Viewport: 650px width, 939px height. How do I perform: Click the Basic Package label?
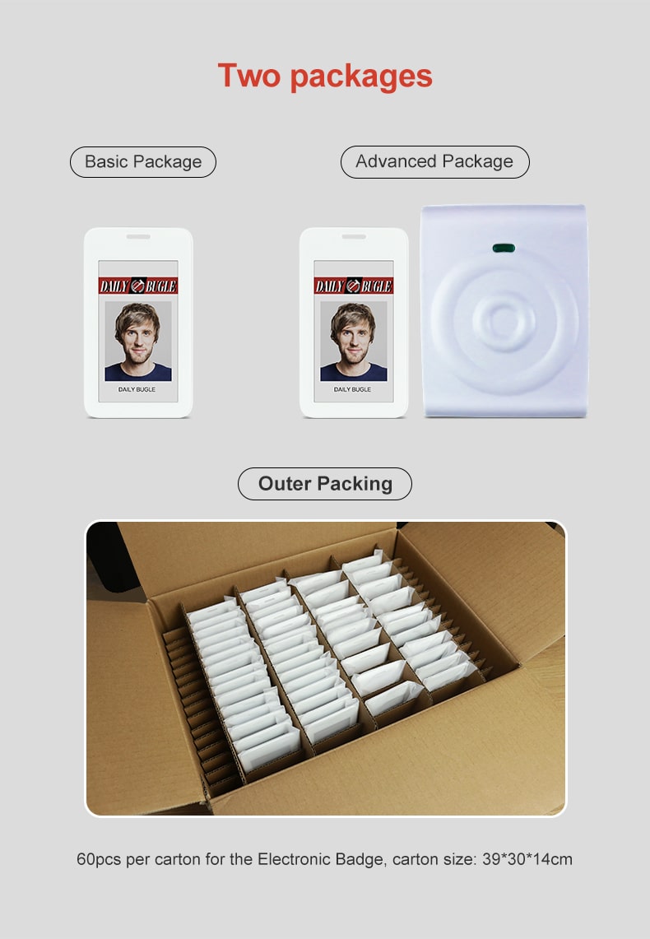(x=143, y=161)
